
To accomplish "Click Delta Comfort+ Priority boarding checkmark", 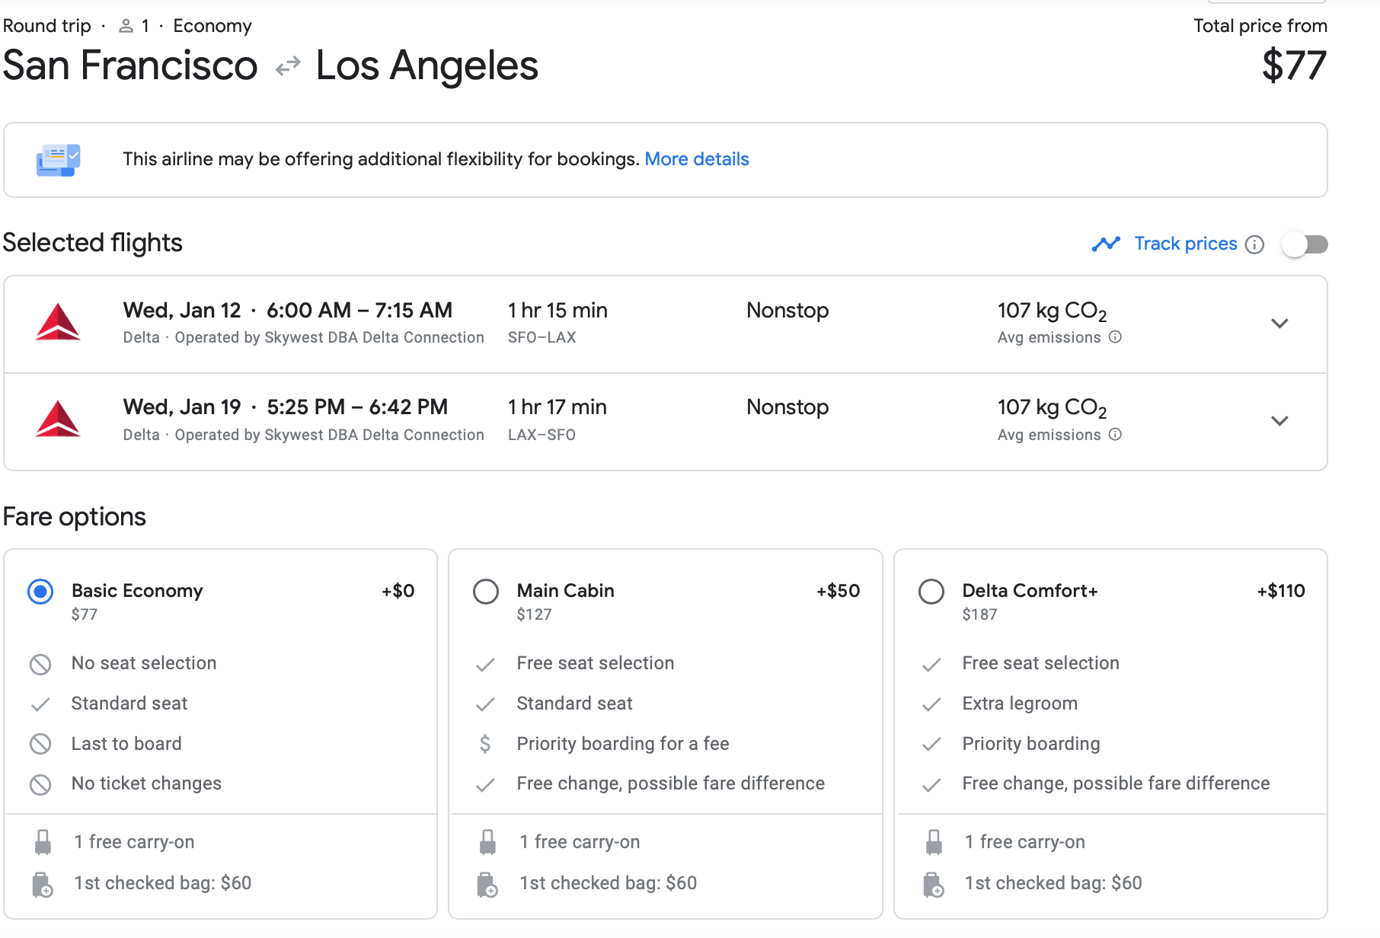I will tap(931, 744).
